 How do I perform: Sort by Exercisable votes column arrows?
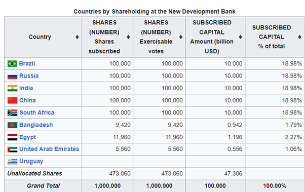(181, 37)
